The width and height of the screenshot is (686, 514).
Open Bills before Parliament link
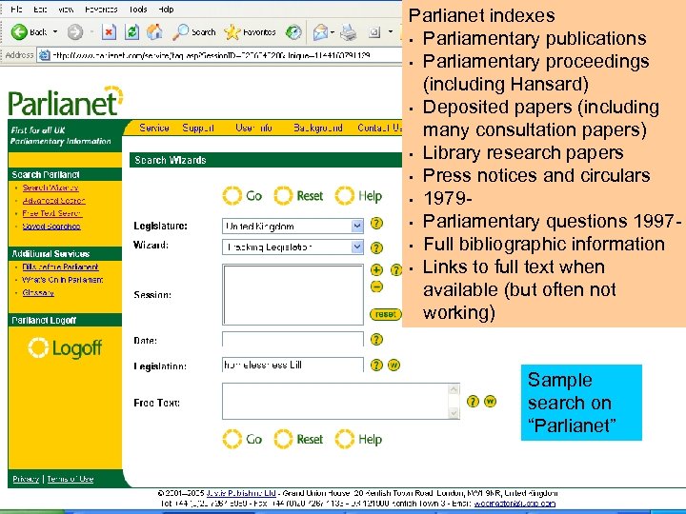[60, 267]
